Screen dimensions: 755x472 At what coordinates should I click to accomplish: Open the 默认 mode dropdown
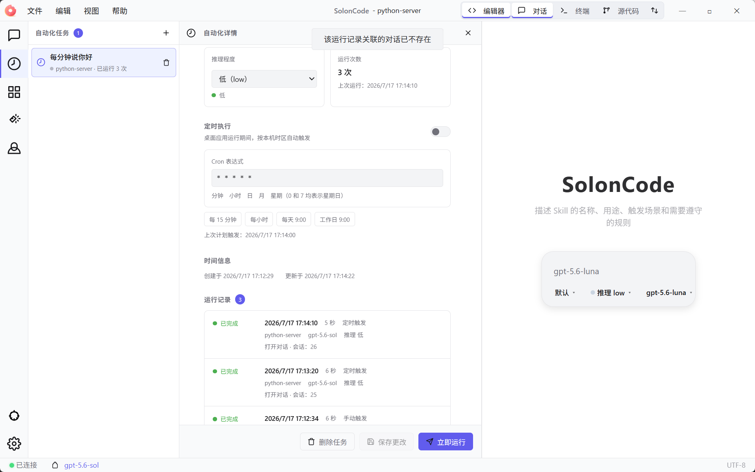click(565, 293)
